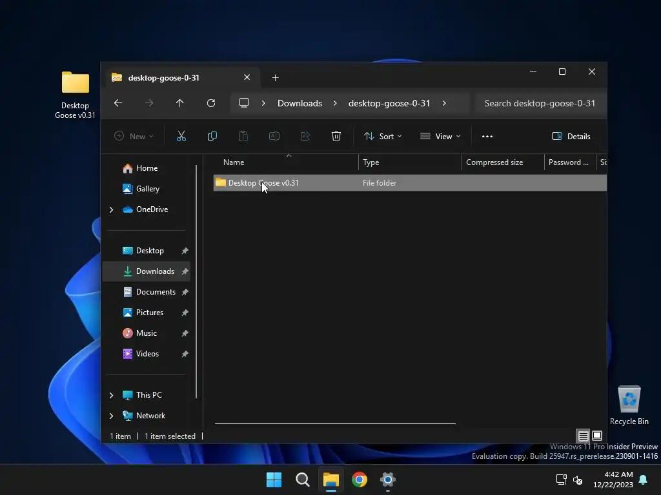The height and width of the screenshot is (495, 661).
Task: Go to Home in sidebar
Action: coord(147,168)
